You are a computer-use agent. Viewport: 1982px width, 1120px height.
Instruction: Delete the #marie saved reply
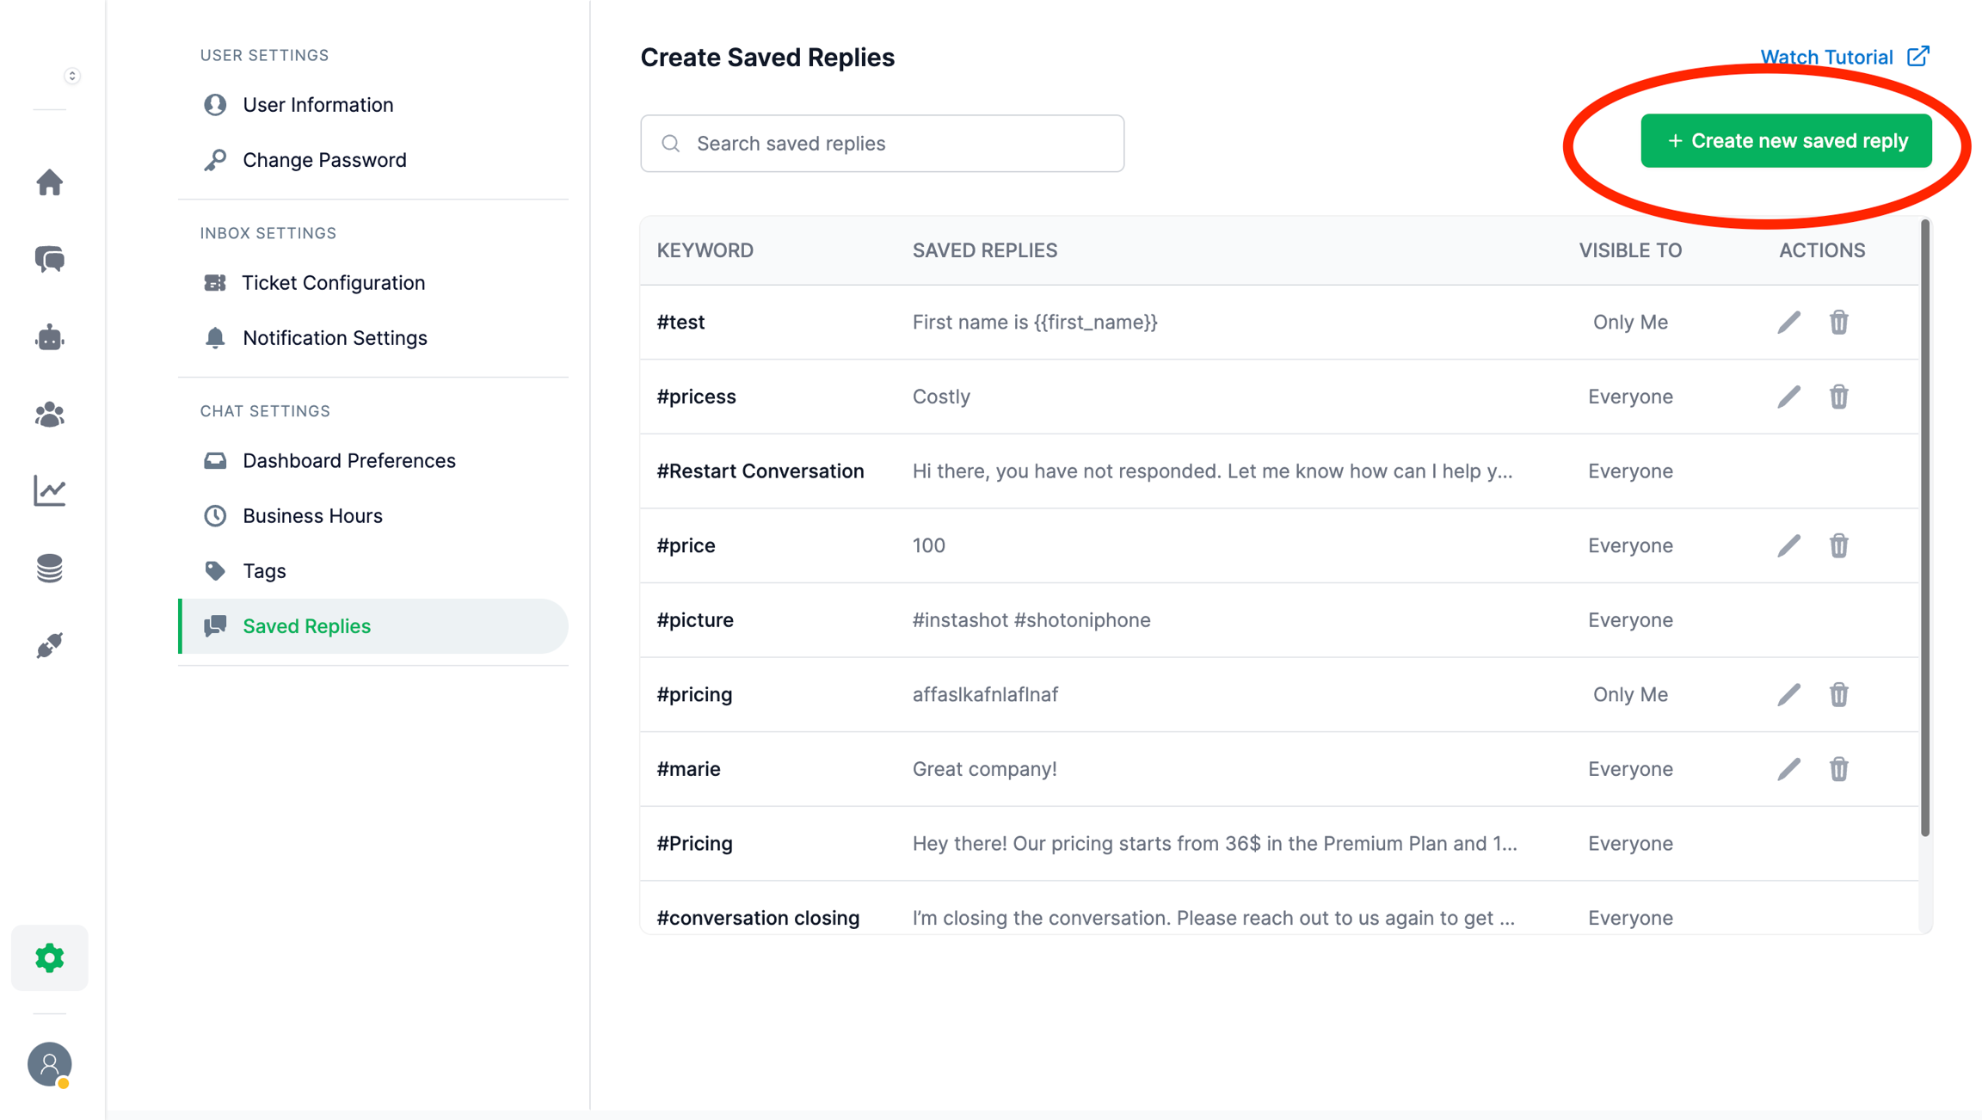point(1838,769)
